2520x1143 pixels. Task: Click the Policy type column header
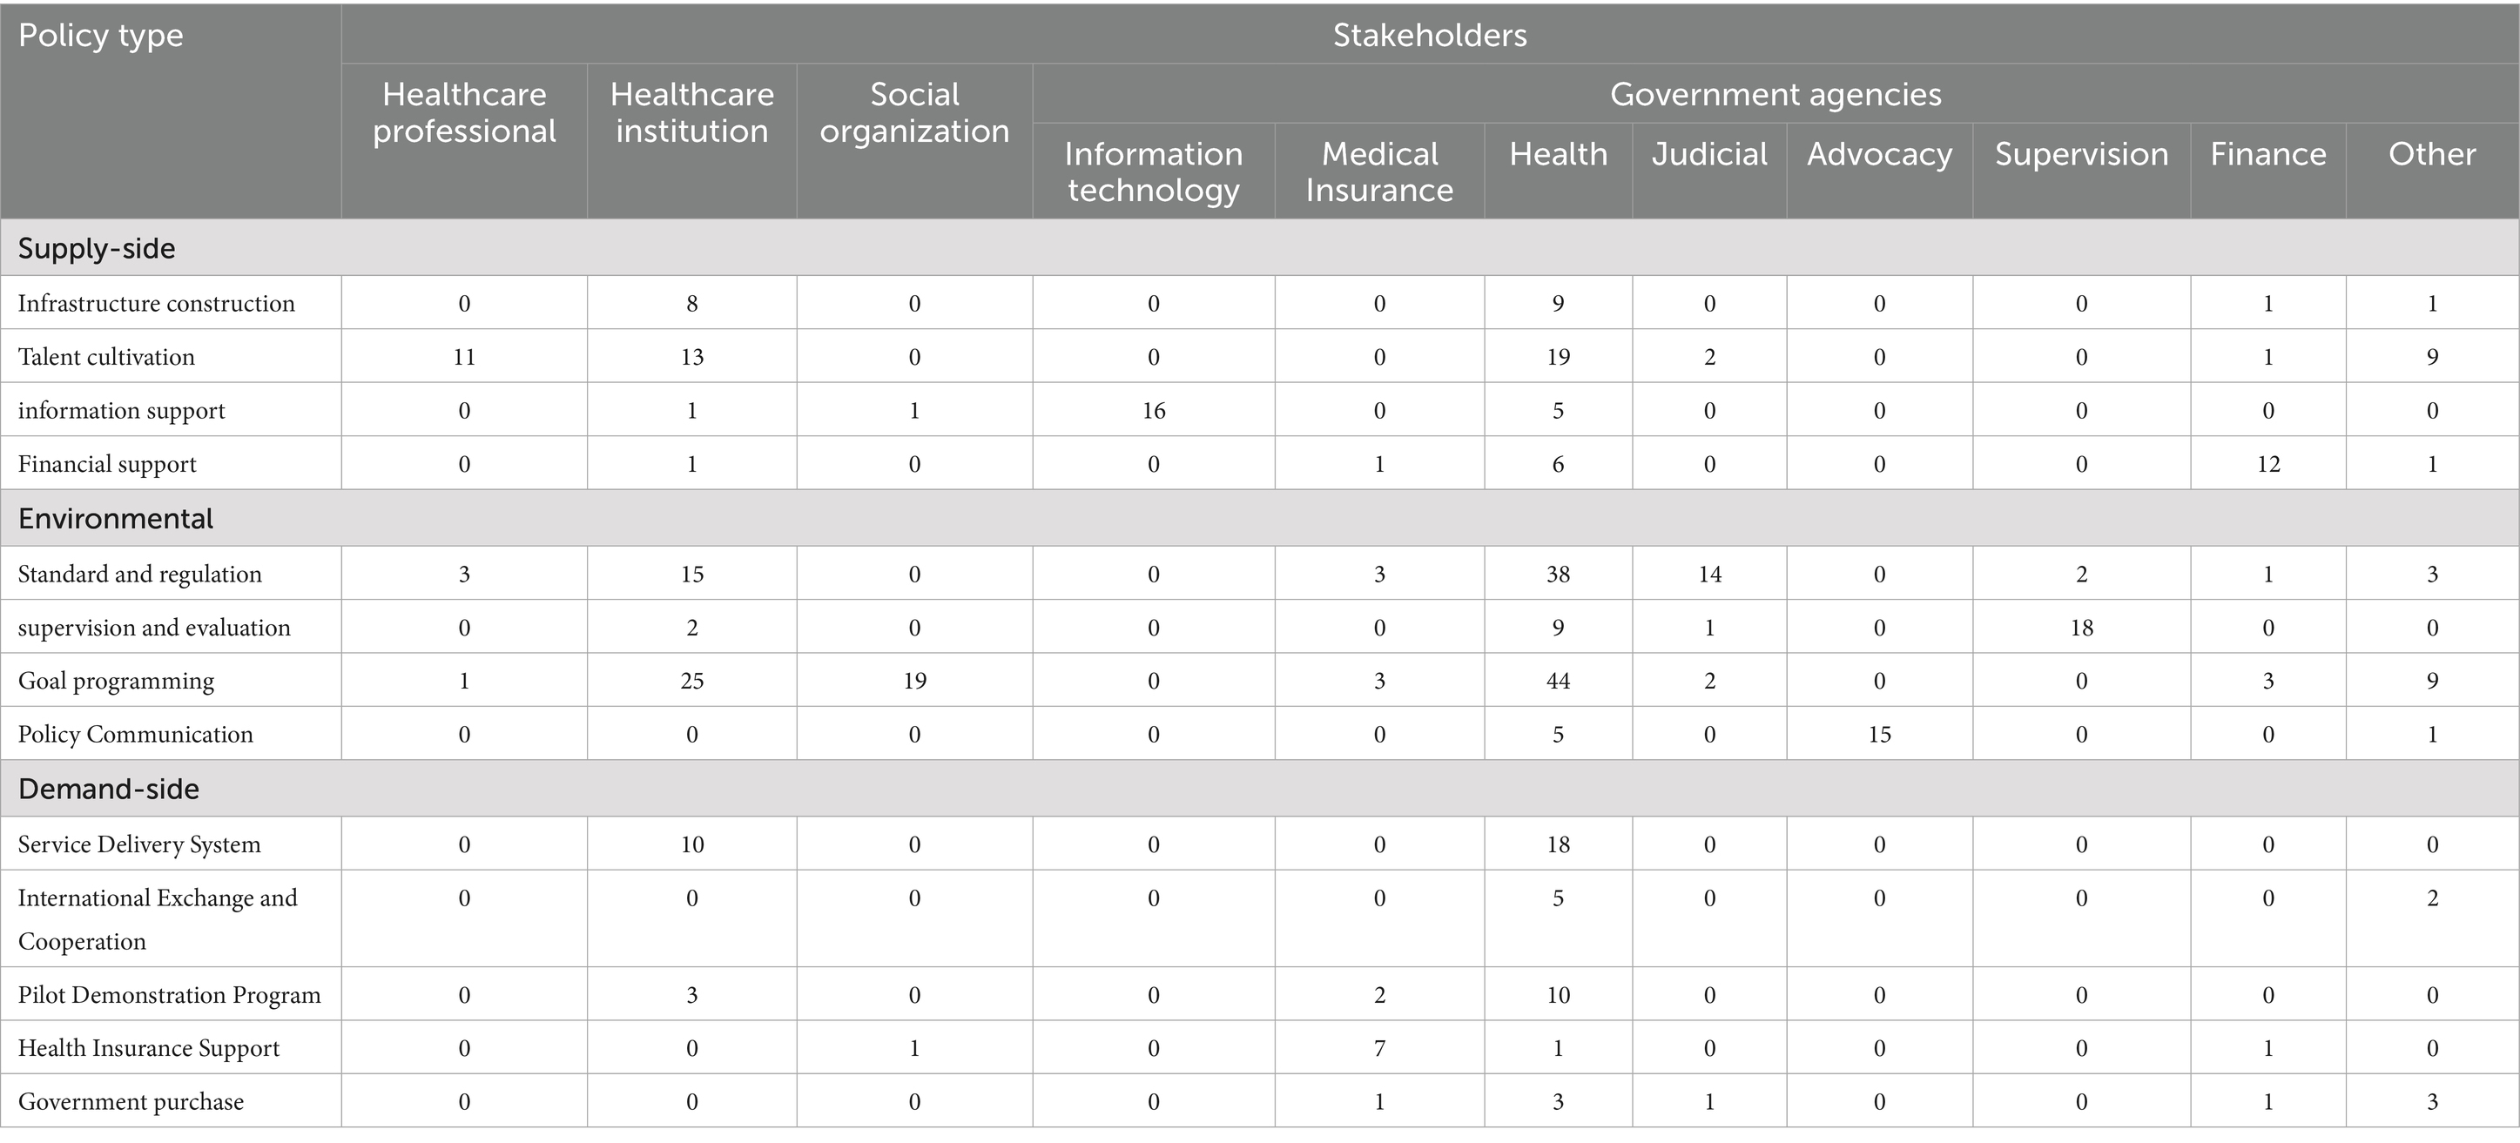[101, 37]
